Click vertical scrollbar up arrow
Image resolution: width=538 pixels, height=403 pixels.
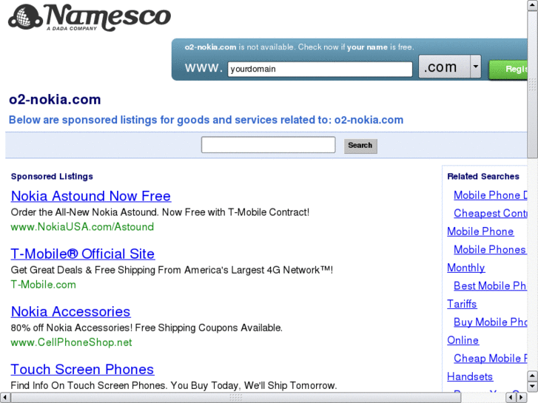[x=533, y=5]
